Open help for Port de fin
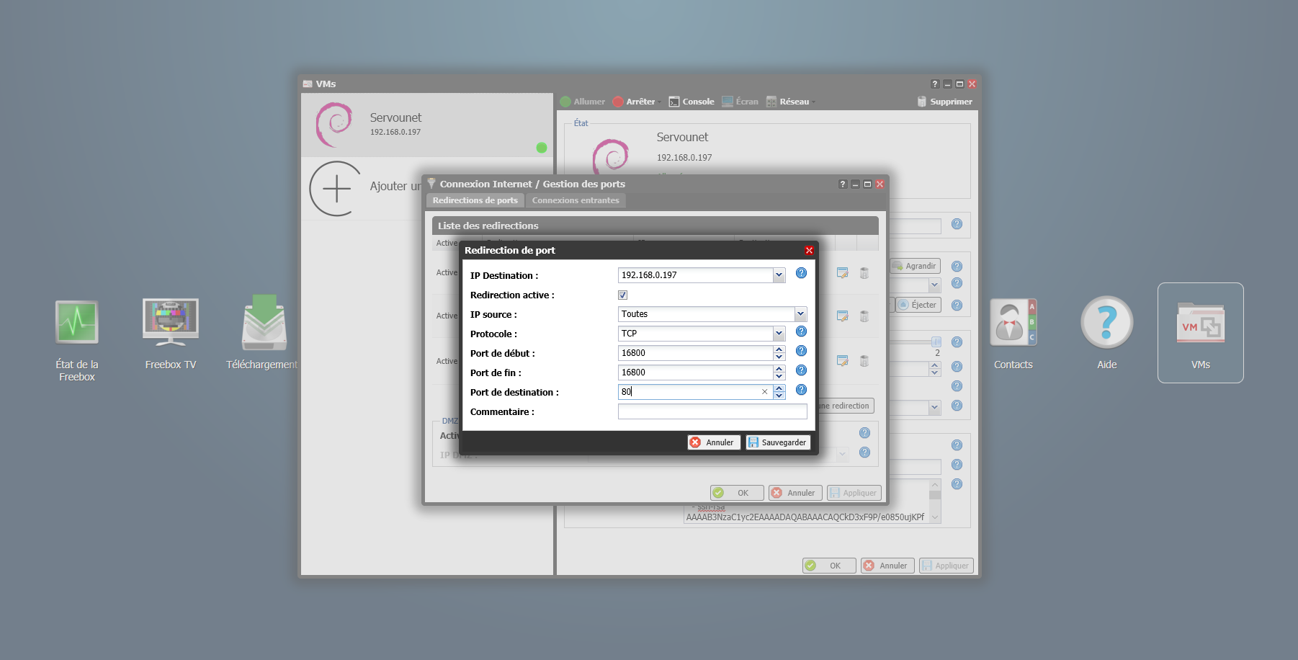 click(x=801, y=370)
